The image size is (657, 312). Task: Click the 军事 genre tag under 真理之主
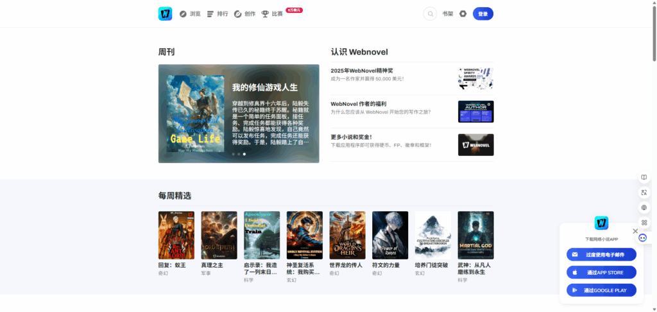coord(206,273)
